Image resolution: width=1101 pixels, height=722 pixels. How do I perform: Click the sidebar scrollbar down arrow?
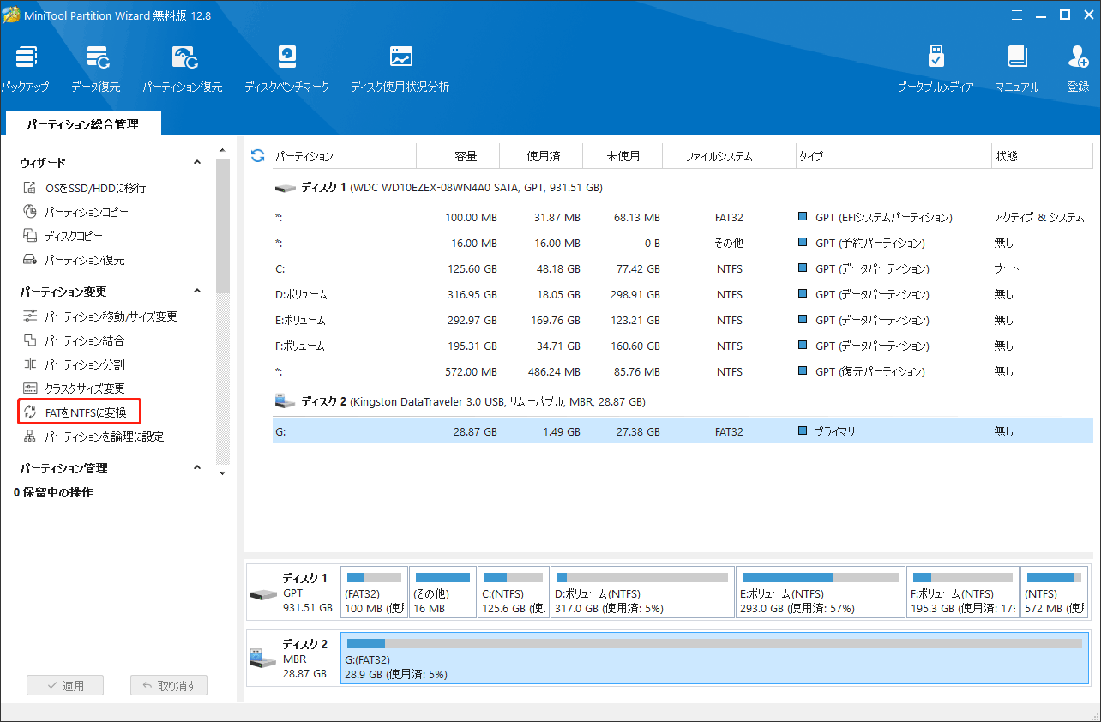point(223,472)
